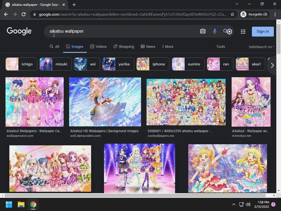281x211 pixels.
Task: Open a new browser tab
Action: pos(74,5)
